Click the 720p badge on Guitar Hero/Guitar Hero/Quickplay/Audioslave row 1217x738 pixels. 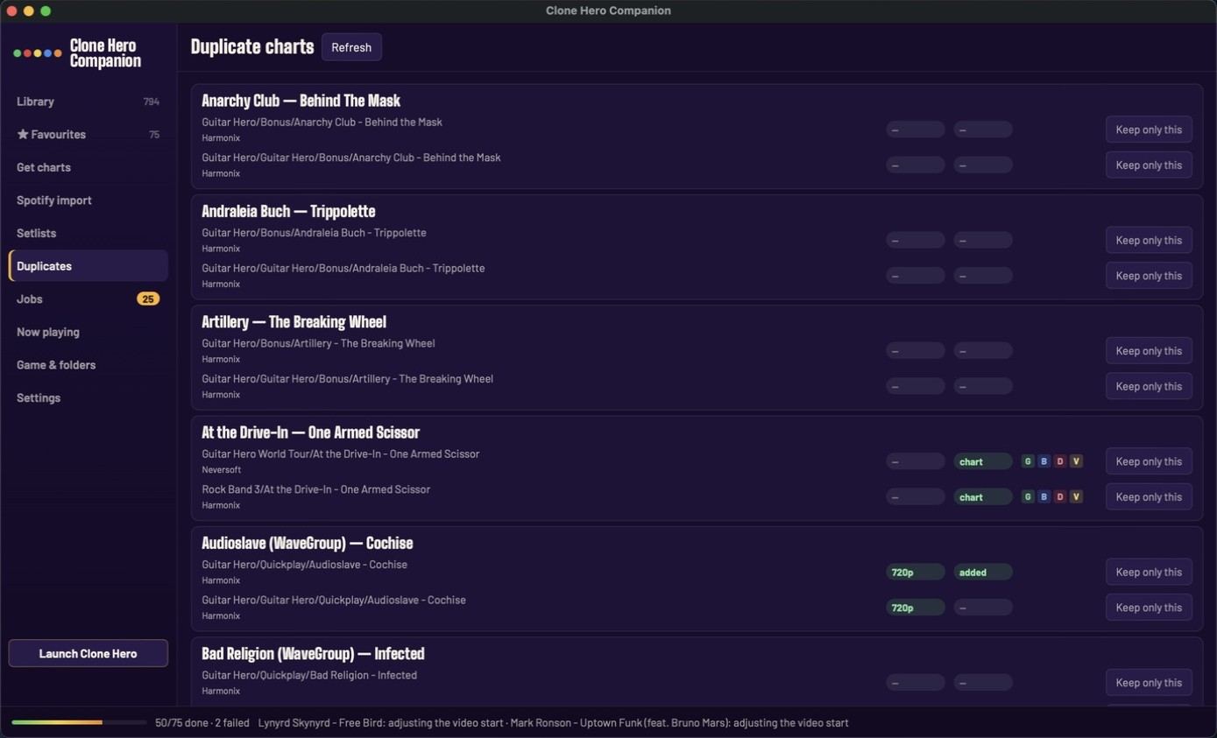(916, 608)
